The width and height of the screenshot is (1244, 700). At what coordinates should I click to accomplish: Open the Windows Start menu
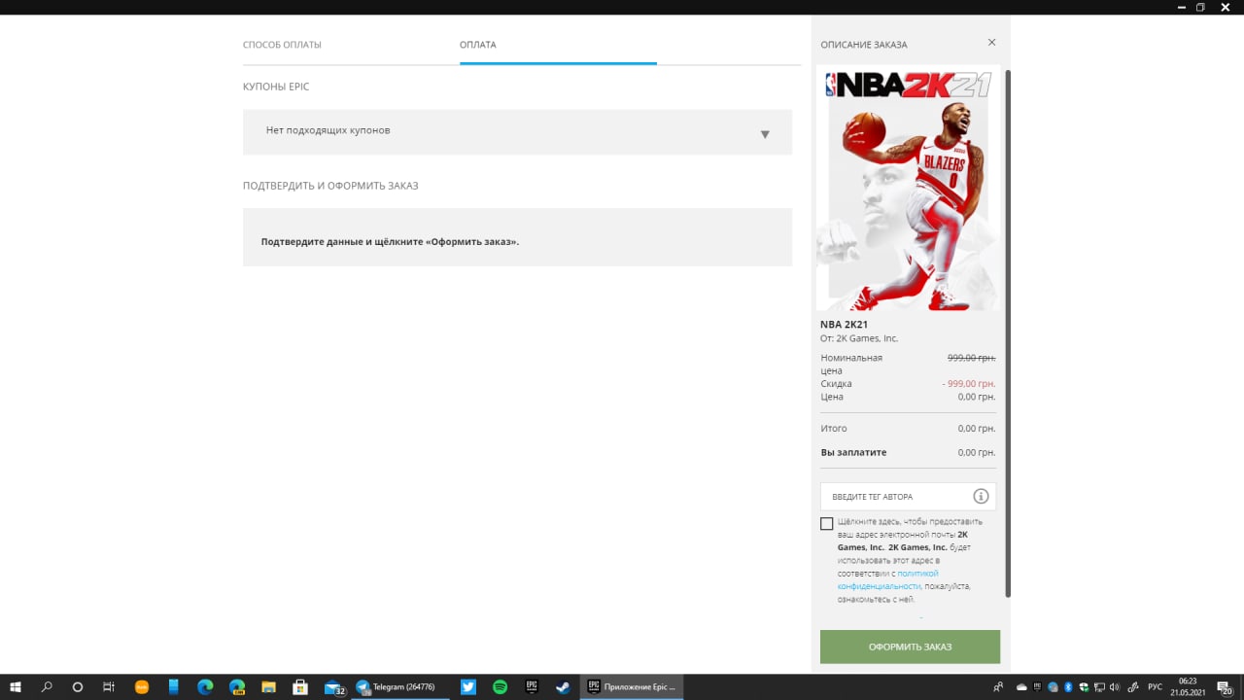(x=16, y=687)
